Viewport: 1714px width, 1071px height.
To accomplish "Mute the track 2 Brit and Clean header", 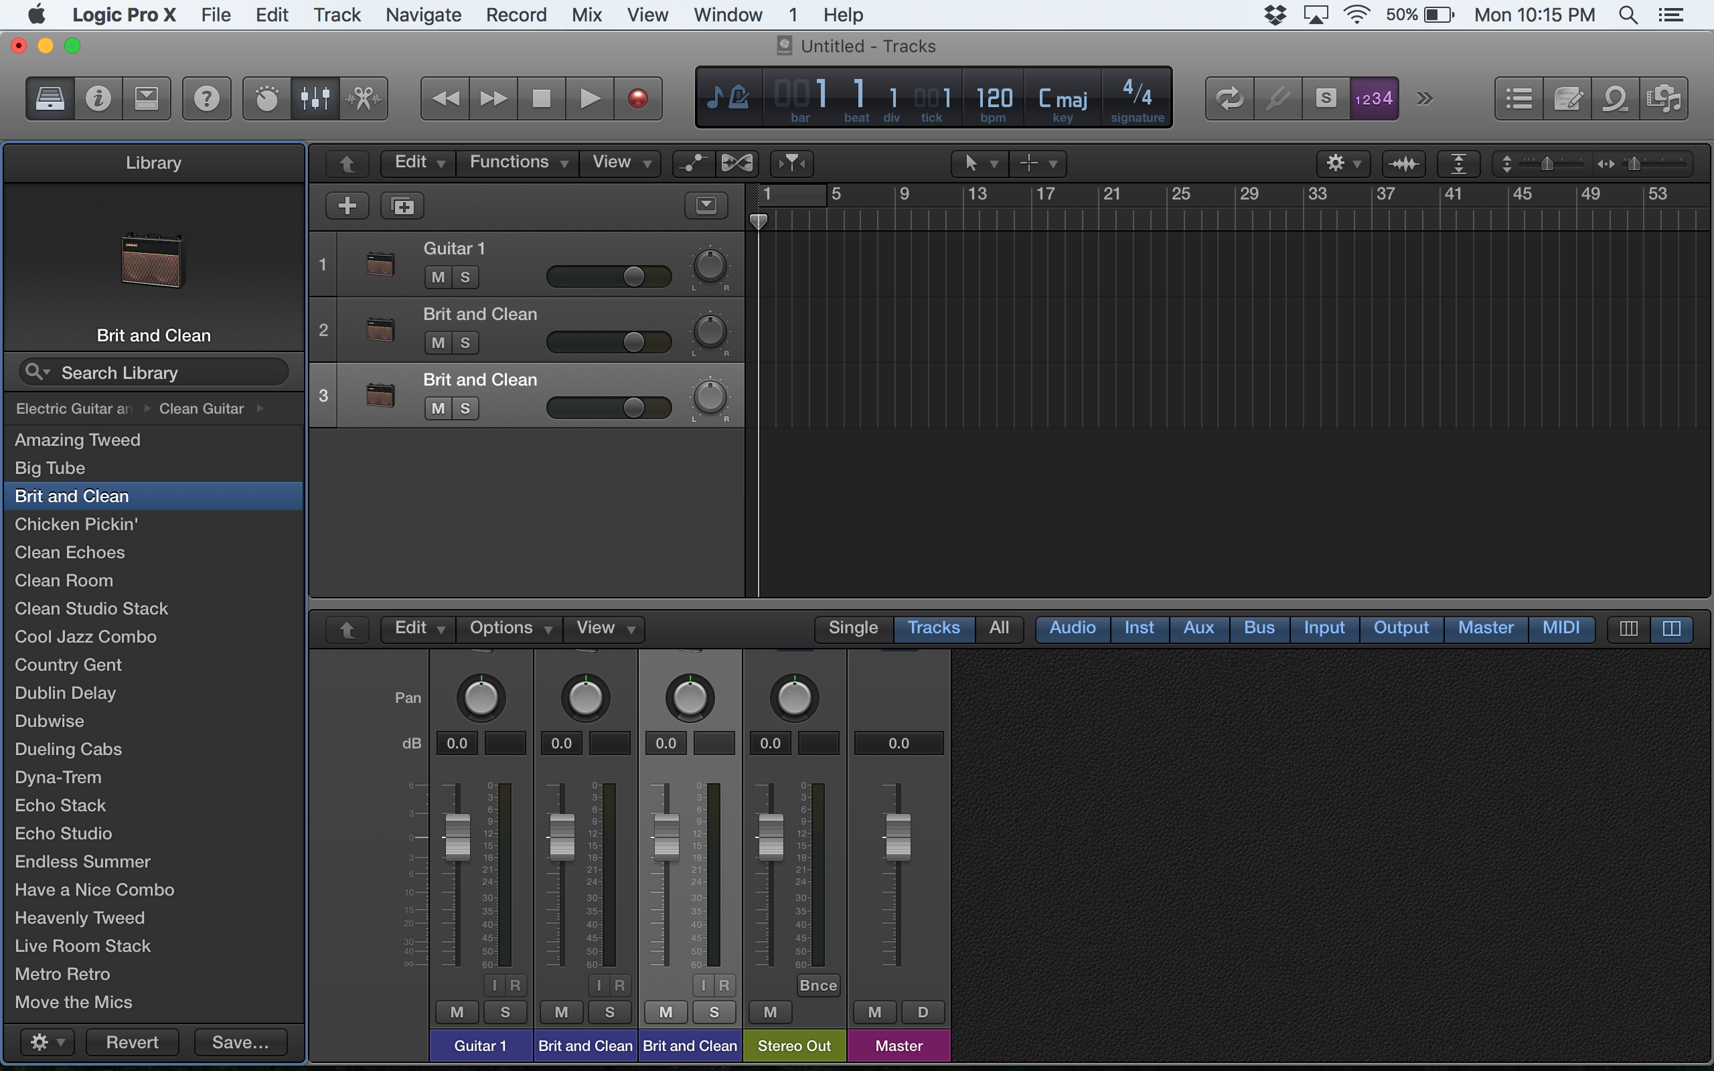I will coord(439,343).
